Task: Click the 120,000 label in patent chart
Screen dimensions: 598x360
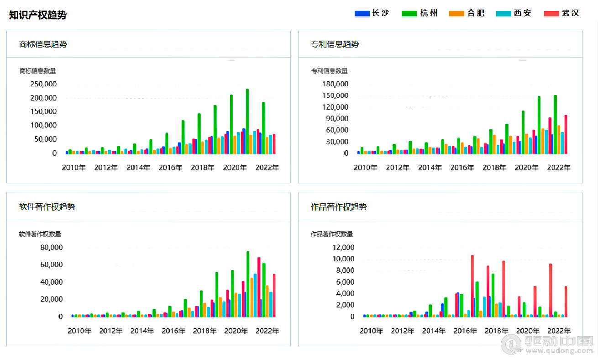Action: point(335,107)
